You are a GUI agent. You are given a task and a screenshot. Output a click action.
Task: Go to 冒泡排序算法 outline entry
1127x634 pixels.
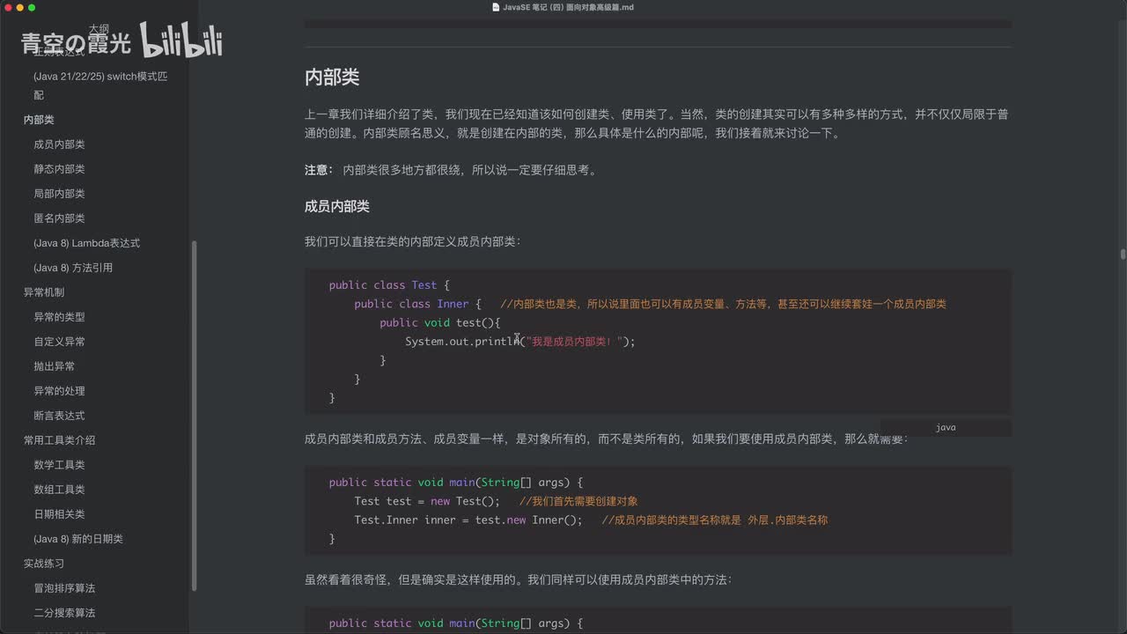(x=64, y=588)
